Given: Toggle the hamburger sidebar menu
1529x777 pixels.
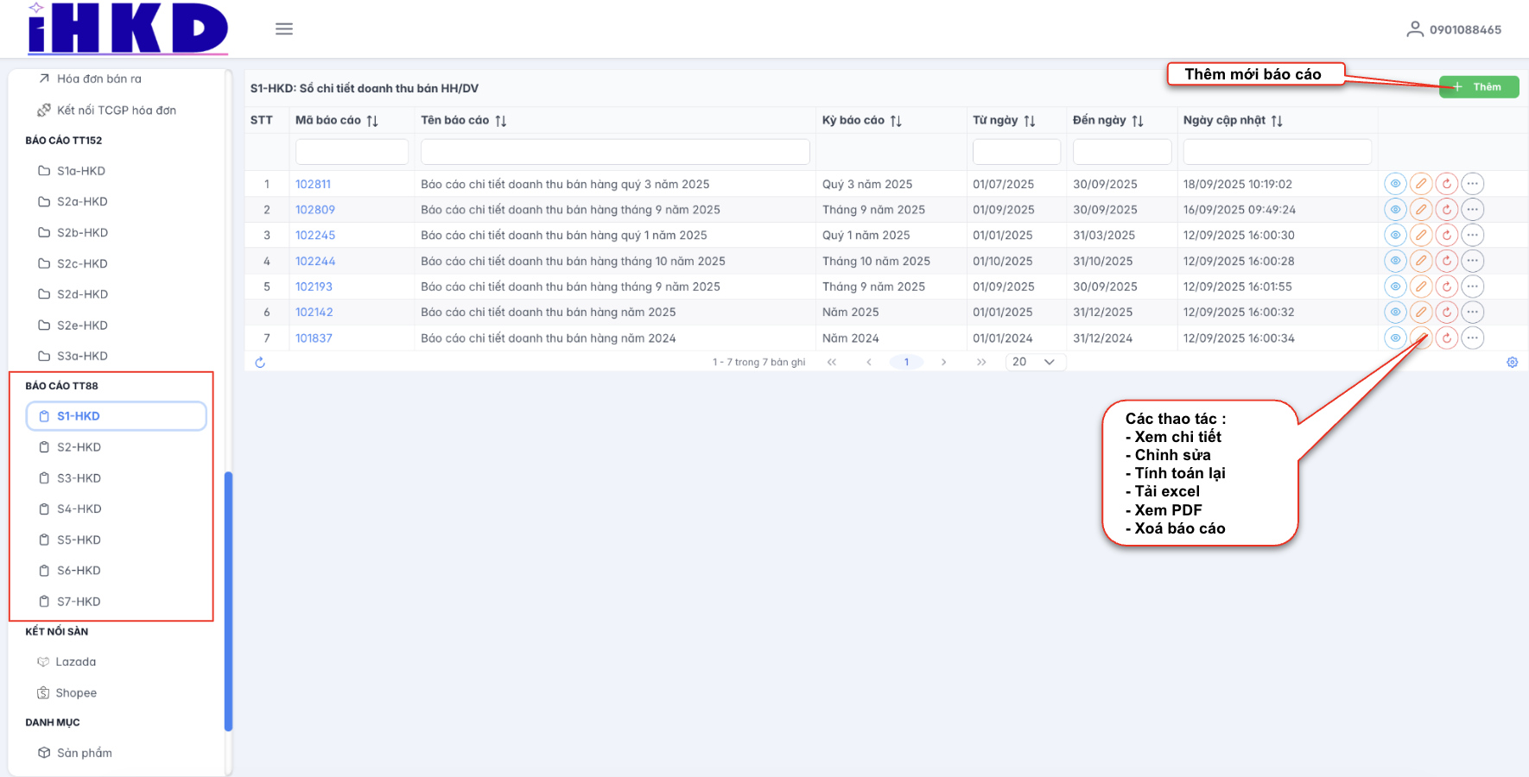Looking at the screenshot, I should tap(284, 29).
